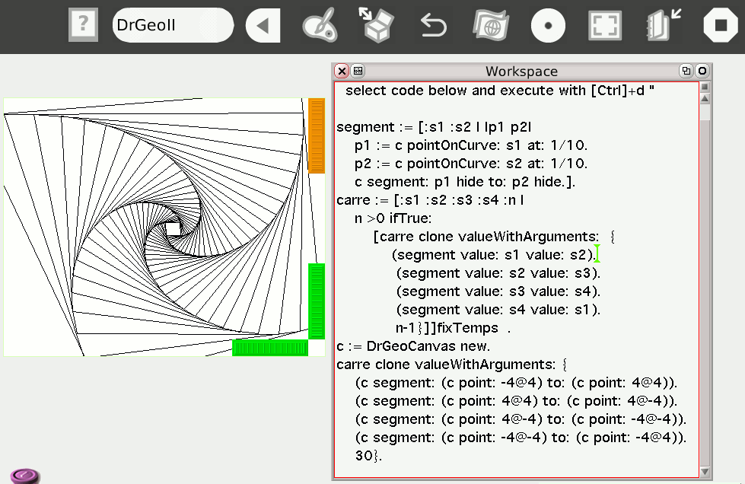Viewport: 745px width, 484px height.
Task: Click the round O button on Workspace title bar
Action: 702,72
